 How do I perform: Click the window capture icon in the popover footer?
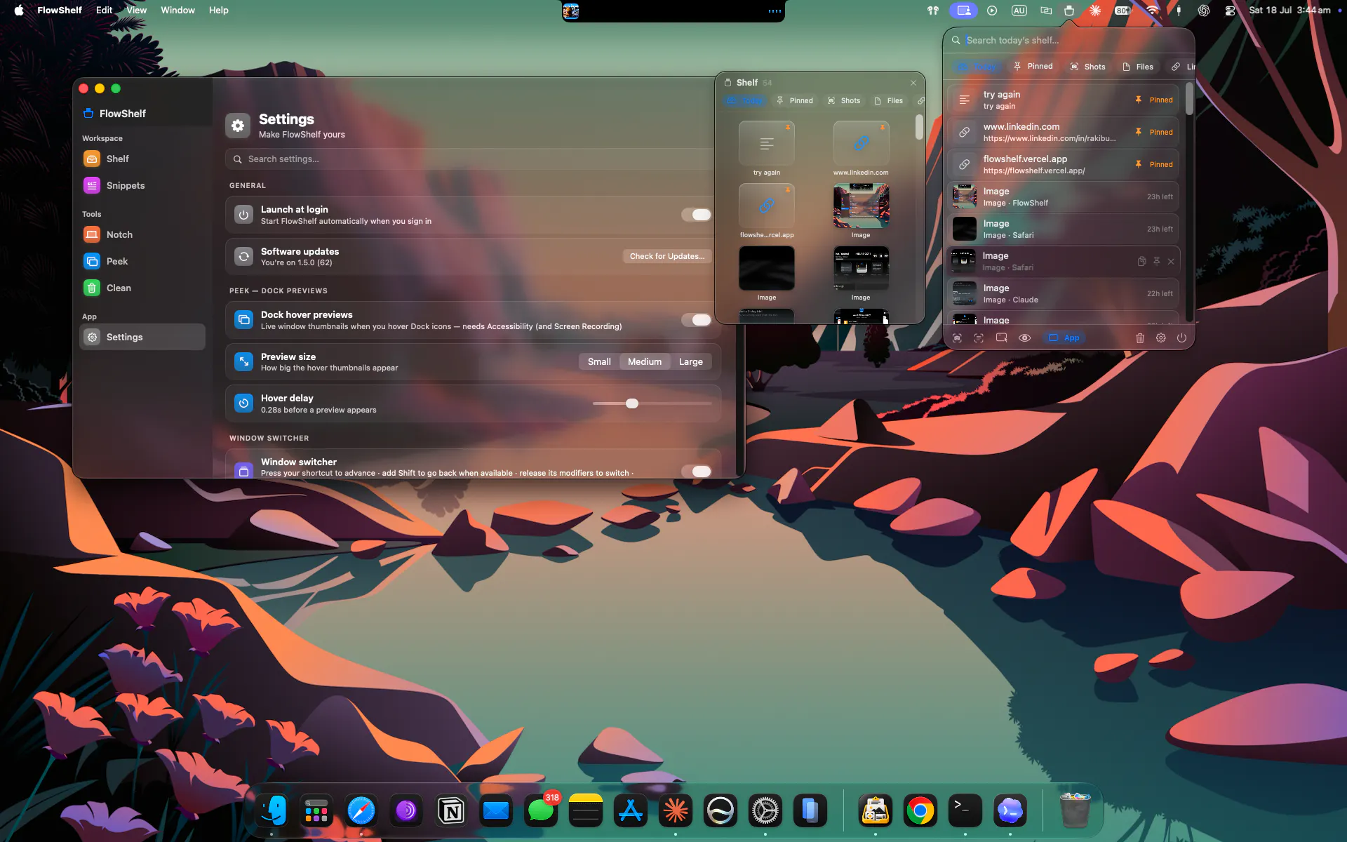[x=1002, y=338]
